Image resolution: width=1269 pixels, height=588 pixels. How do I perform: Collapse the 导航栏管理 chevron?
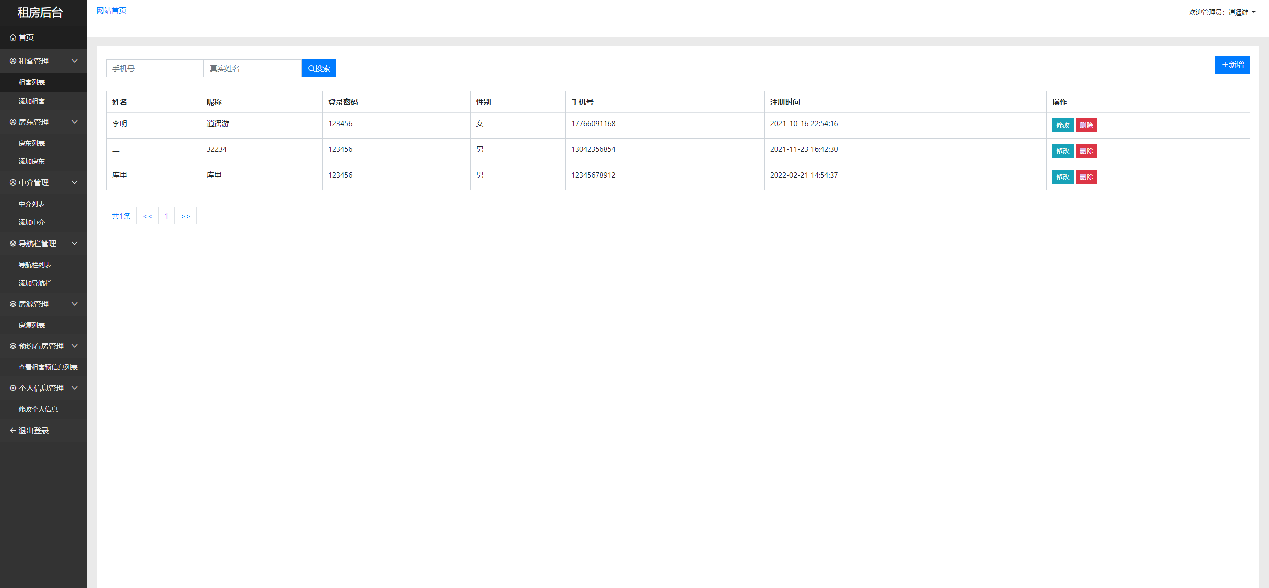pyautogui.click(x=75, y=243)
